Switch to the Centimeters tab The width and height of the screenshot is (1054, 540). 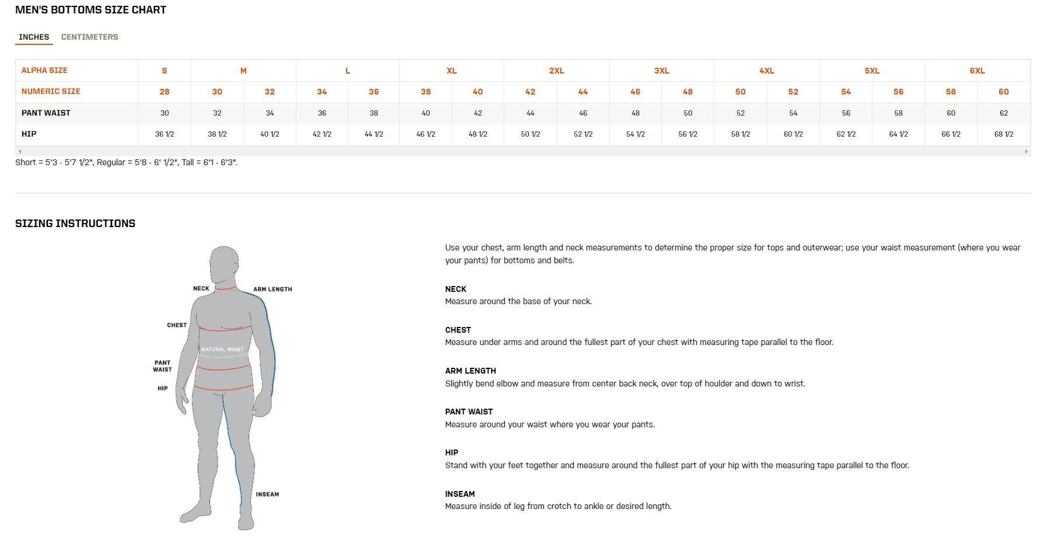[89, 37]
